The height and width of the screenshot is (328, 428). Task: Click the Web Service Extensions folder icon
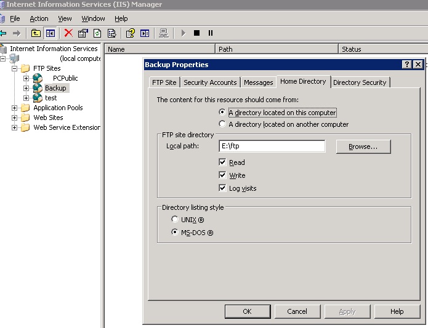coord(25,127)
